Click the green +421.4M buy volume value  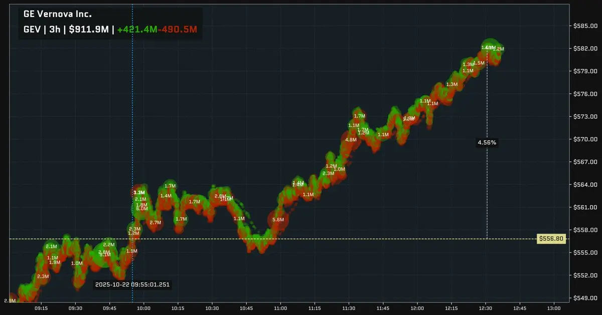tap(136, 30)
